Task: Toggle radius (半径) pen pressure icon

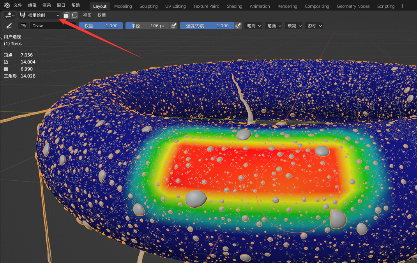Action: coord(174,26)
